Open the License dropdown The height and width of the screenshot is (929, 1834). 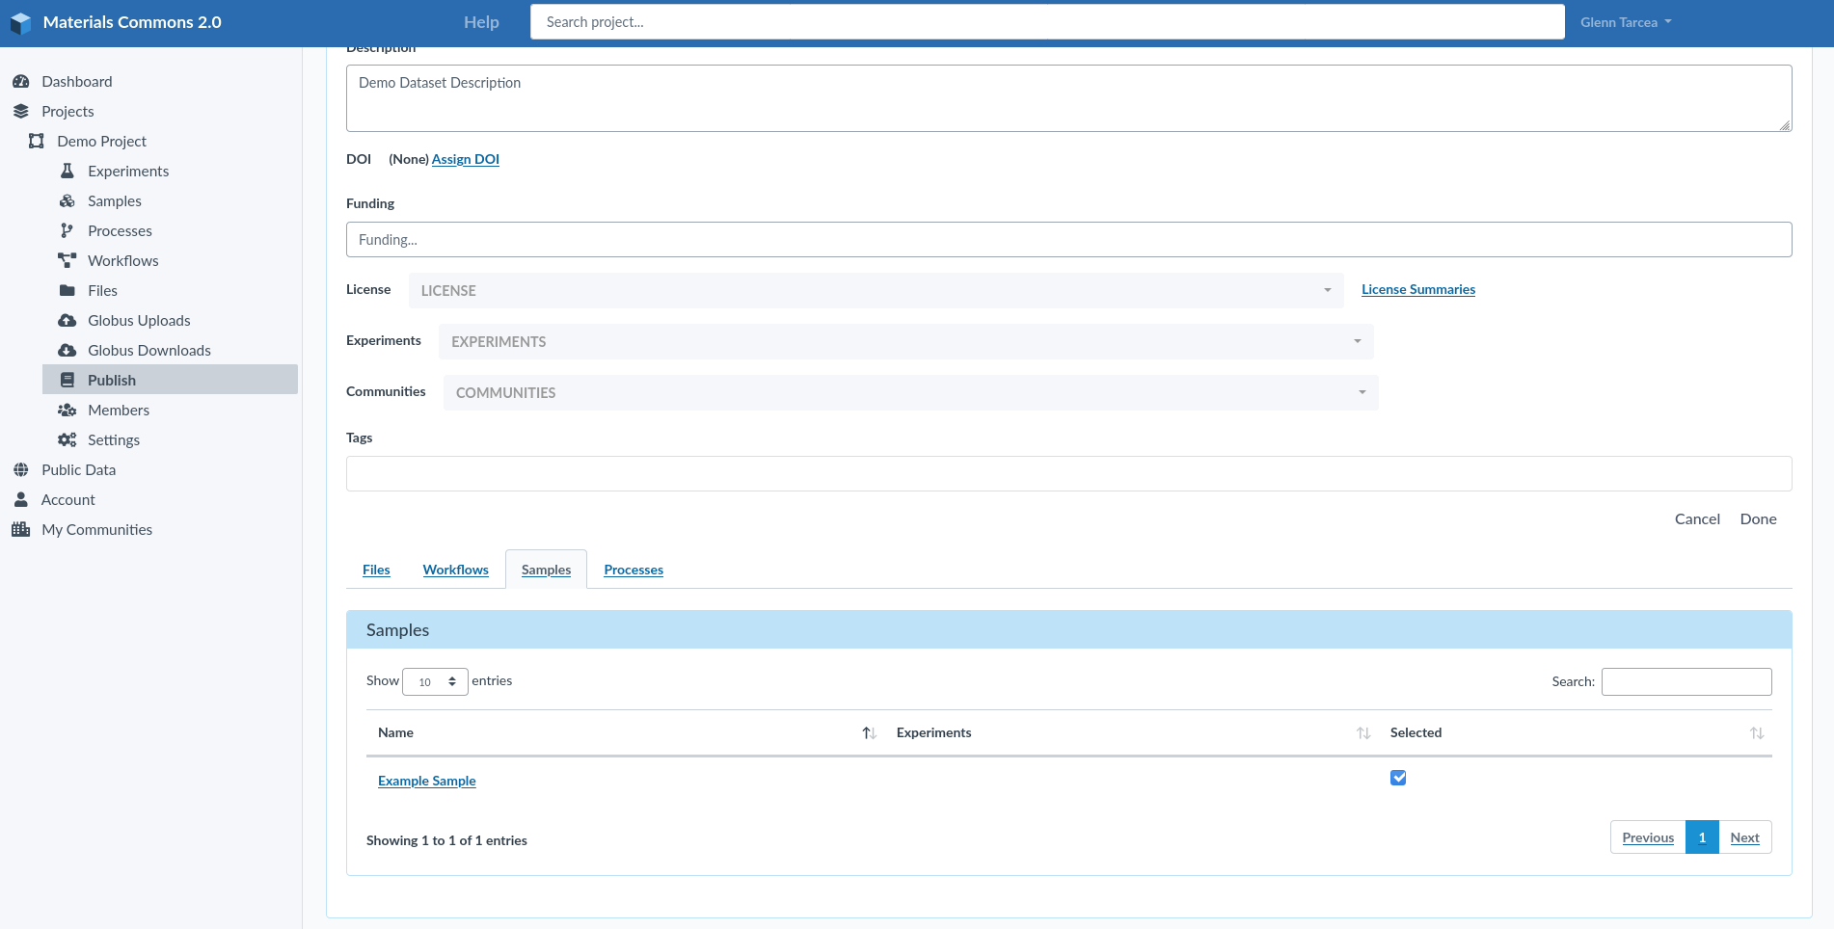[x=876, y=291]
